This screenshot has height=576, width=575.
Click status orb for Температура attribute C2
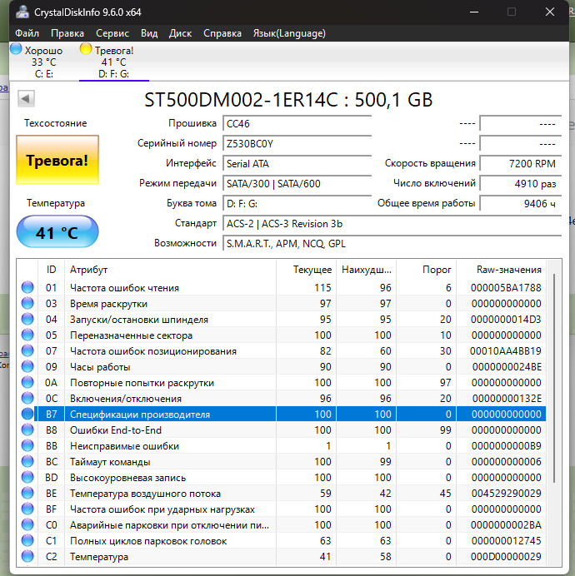click(28, 557)
